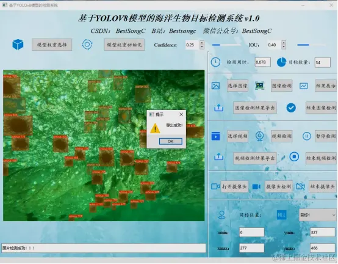Click the webcam icon beside 视频检测
Screen dimensions: 338x264
[x=260, y=136]
